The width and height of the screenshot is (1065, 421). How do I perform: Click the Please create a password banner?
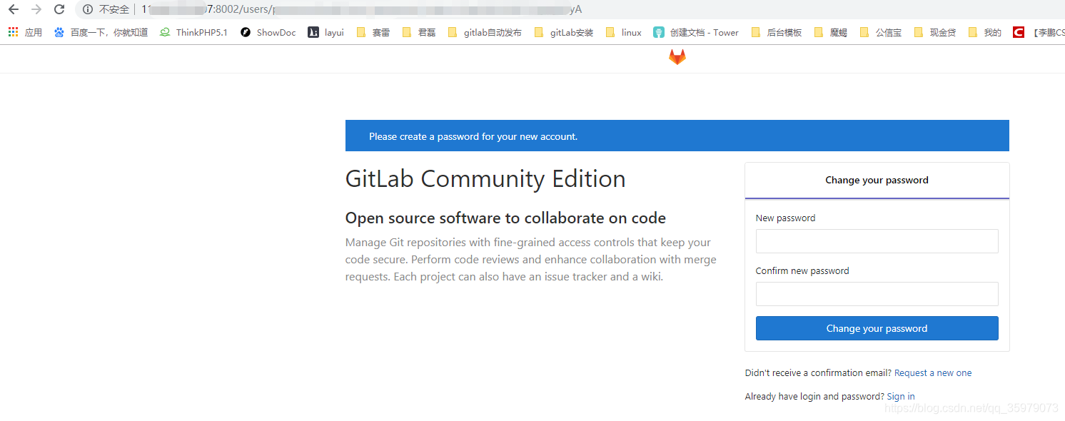tap(677, 136)
